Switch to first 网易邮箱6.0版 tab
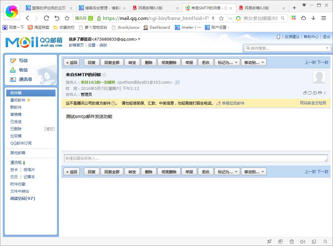 pyautogui.click(x=156, y=8)
